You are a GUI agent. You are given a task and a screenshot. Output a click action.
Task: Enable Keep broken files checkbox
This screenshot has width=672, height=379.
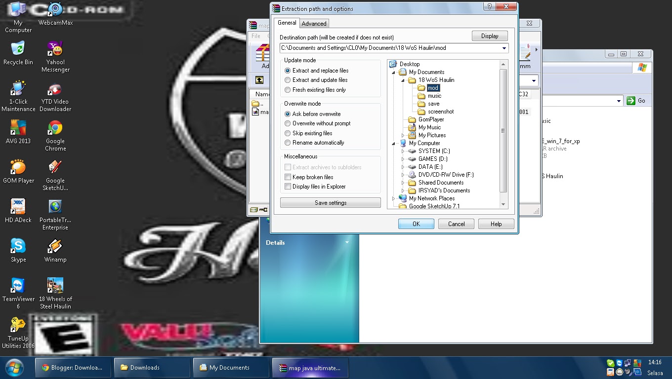(288, 177)
